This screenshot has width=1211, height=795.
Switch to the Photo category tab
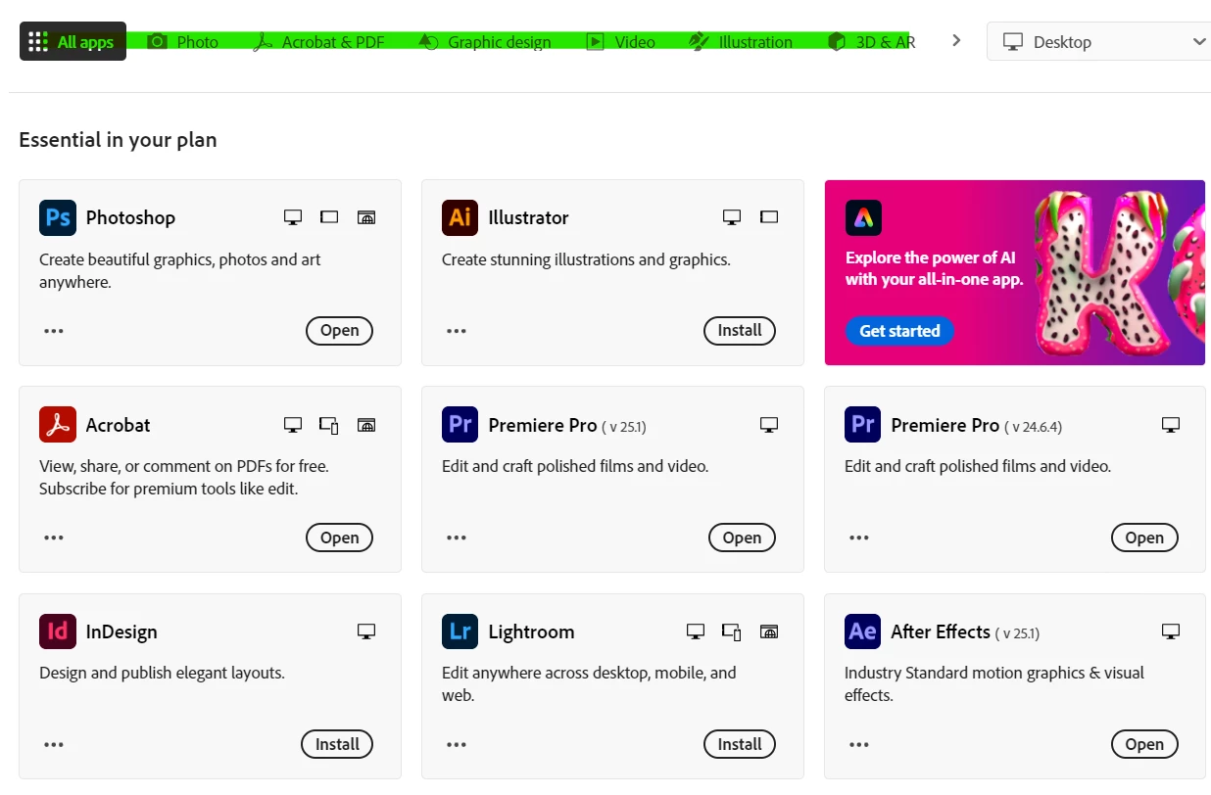183,42
